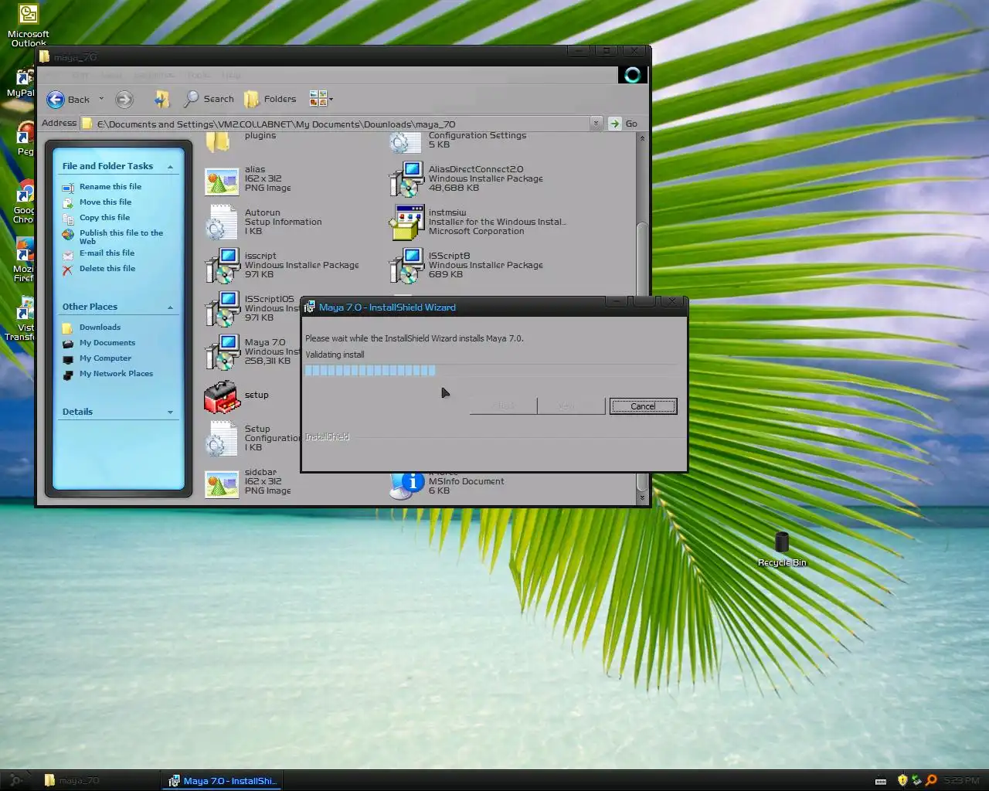Image resolution: width=989 pixels, height=791 pixels.
Task: Click the Up folder icon in Explorer toolbar
Action: coord(161,99)
